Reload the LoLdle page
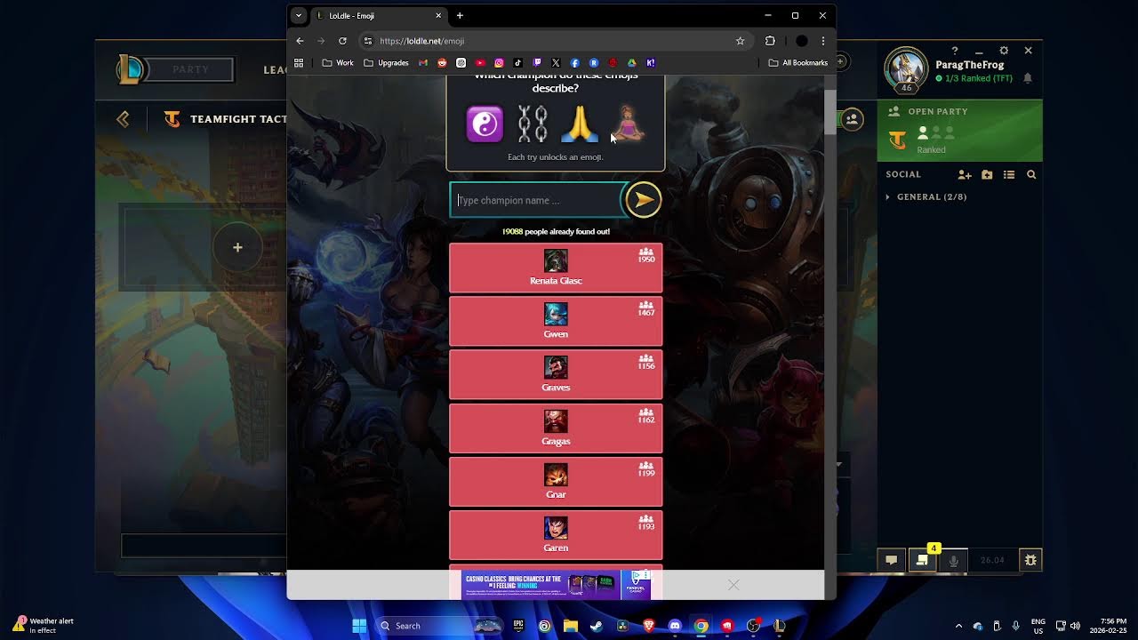The height and width of the screenshot is (640, 1138). 342,41
